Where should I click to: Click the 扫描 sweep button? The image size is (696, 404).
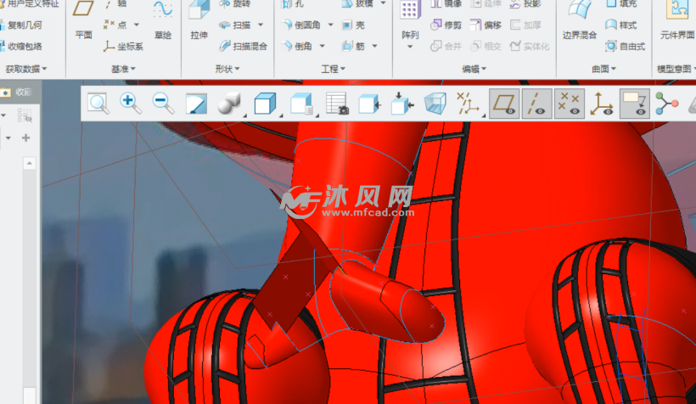pyautogui.click(x=235, y=25)
